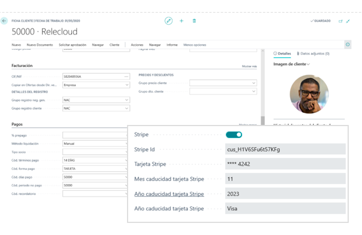Open the Grupo precio cliente dropdown
The width and height of the screenshot is (362, 235).
pyautogui.click(x=253, y=83)
